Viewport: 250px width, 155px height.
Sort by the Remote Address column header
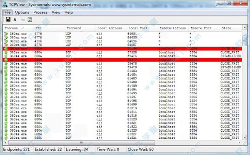[x=173, y=28]
